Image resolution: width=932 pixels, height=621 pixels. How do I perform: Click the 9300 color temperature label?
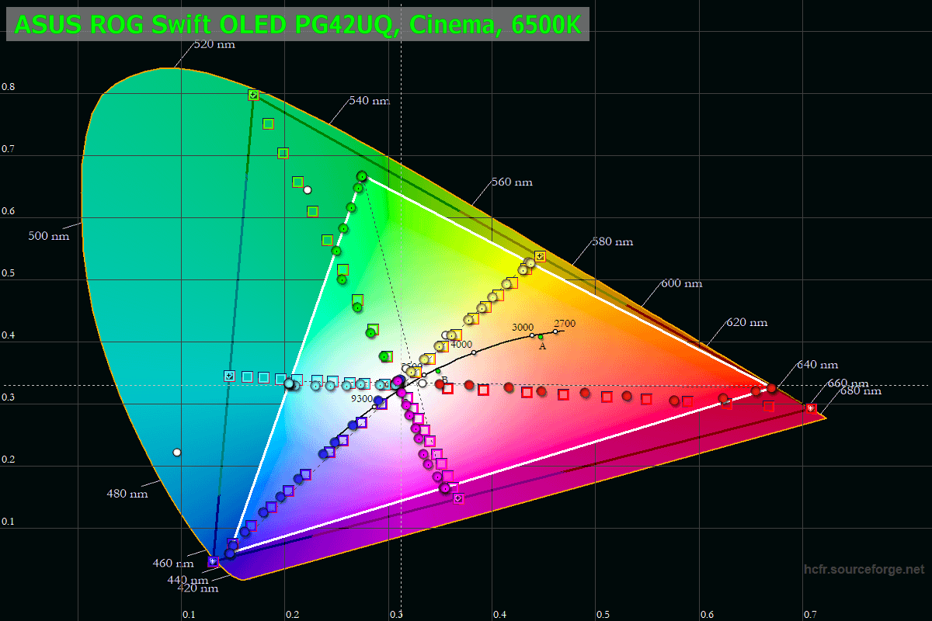(x=362, y=399)
